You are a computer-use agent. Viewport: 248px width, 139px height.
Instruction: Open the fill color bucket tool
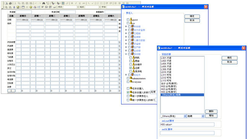[x=58, y=3]
